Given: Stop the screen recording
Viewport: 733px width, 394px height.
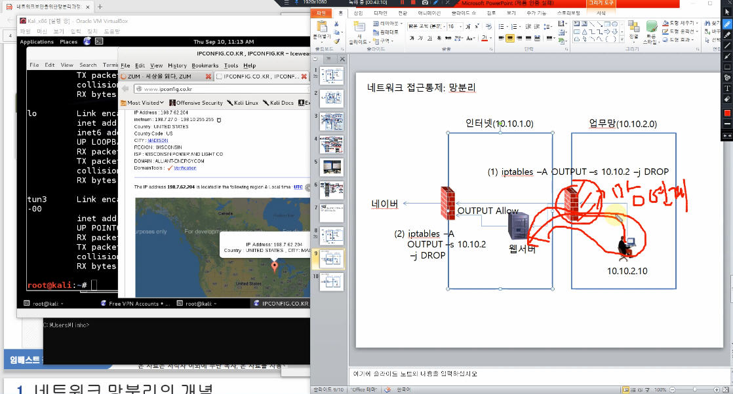Looking at the screenshot, I should [413, 3].
